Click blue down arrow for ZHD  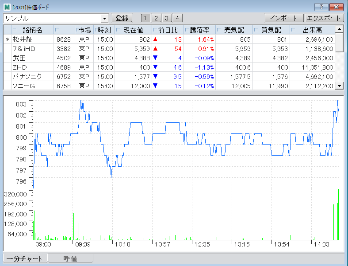click(155, 67)
